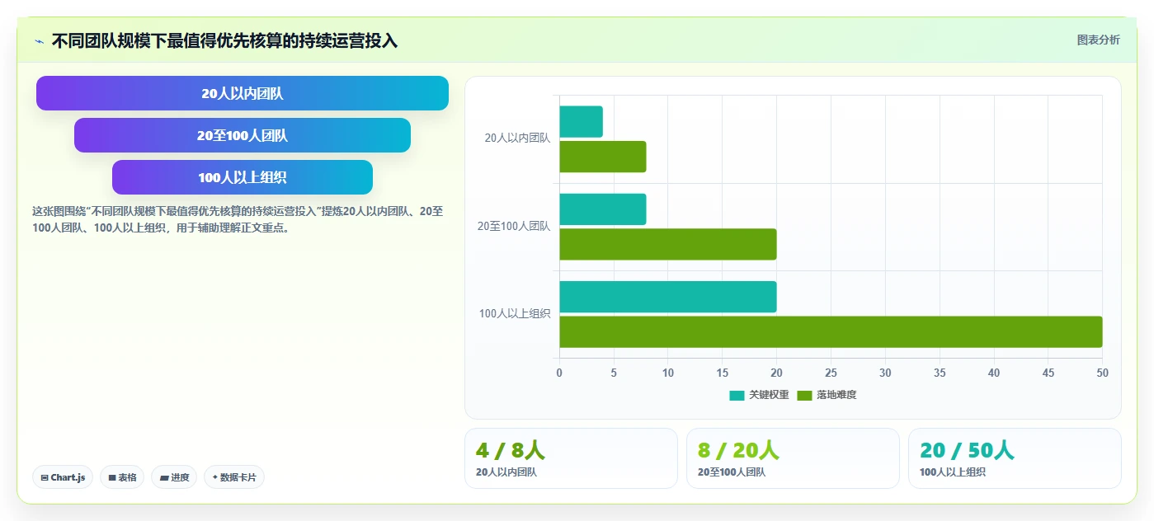Click y-axis label 100人以上组织

(515, 313)
